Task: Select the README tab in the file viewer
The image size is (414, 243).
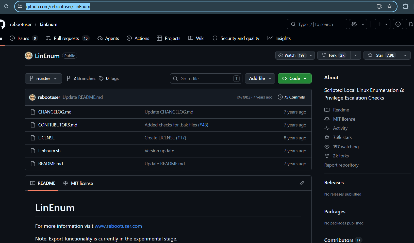Action: 43,183
